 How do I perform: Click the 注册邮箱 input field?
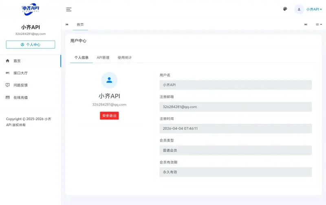[x=236, y=107]
